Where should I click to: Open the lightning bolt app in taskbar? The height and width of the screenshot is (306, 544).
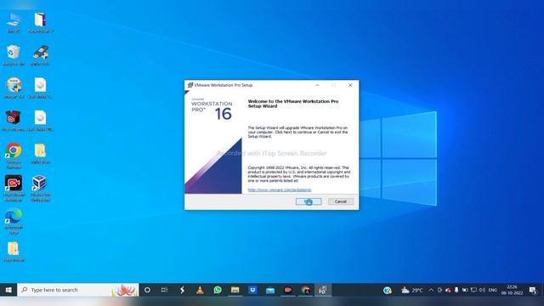pos(182,290)
